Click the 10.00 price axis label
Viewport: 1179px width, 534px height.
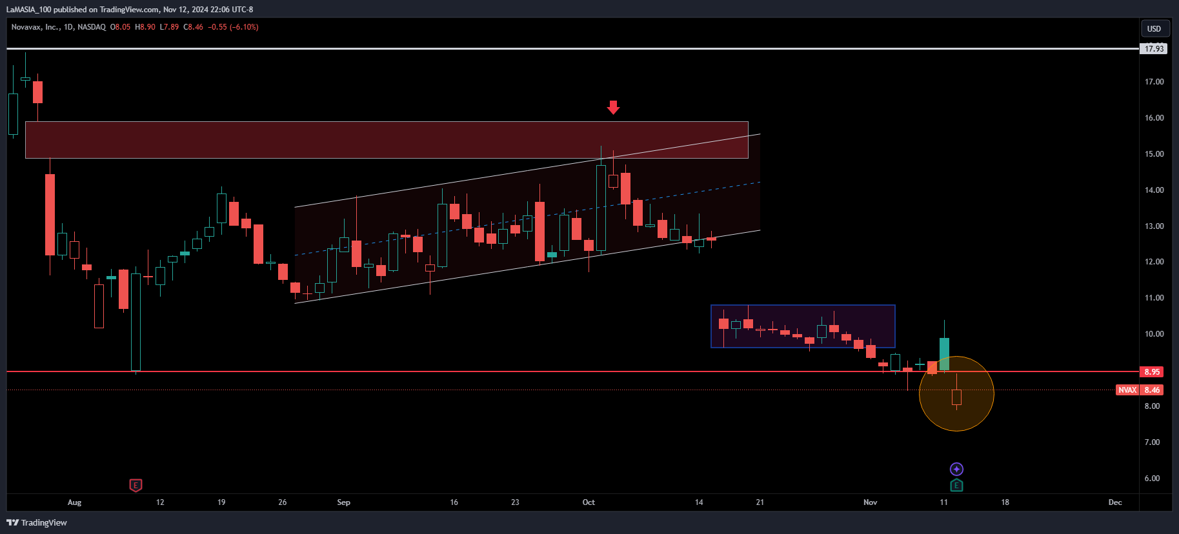(x=1154, y=334)
